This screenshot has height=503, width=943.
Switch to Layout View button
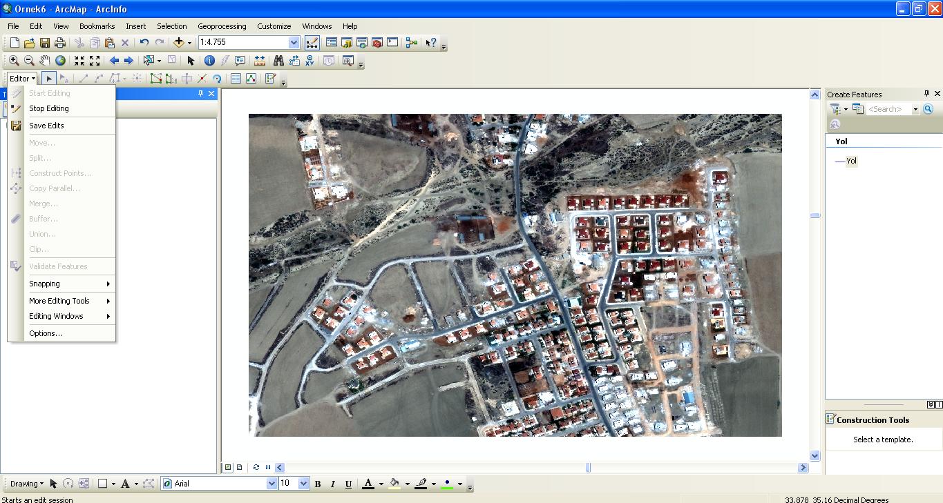[x=239, y=467]
